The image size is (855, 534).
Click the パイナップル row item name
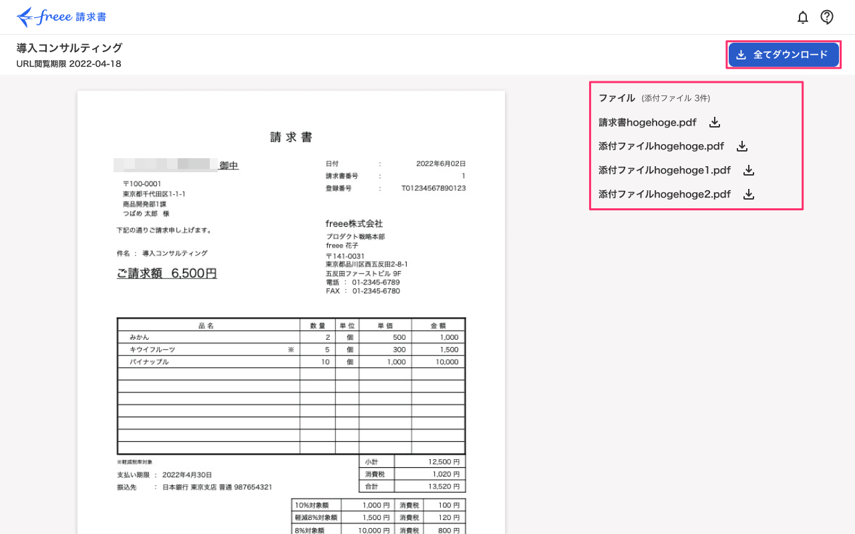[149, 362]
